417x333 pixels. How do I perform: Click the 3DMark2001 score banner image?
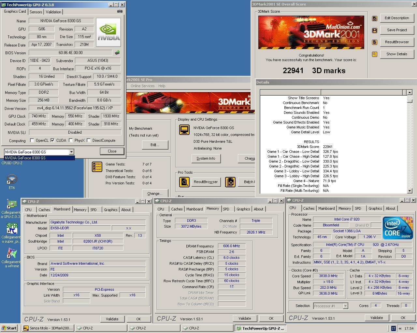(311, 33)
